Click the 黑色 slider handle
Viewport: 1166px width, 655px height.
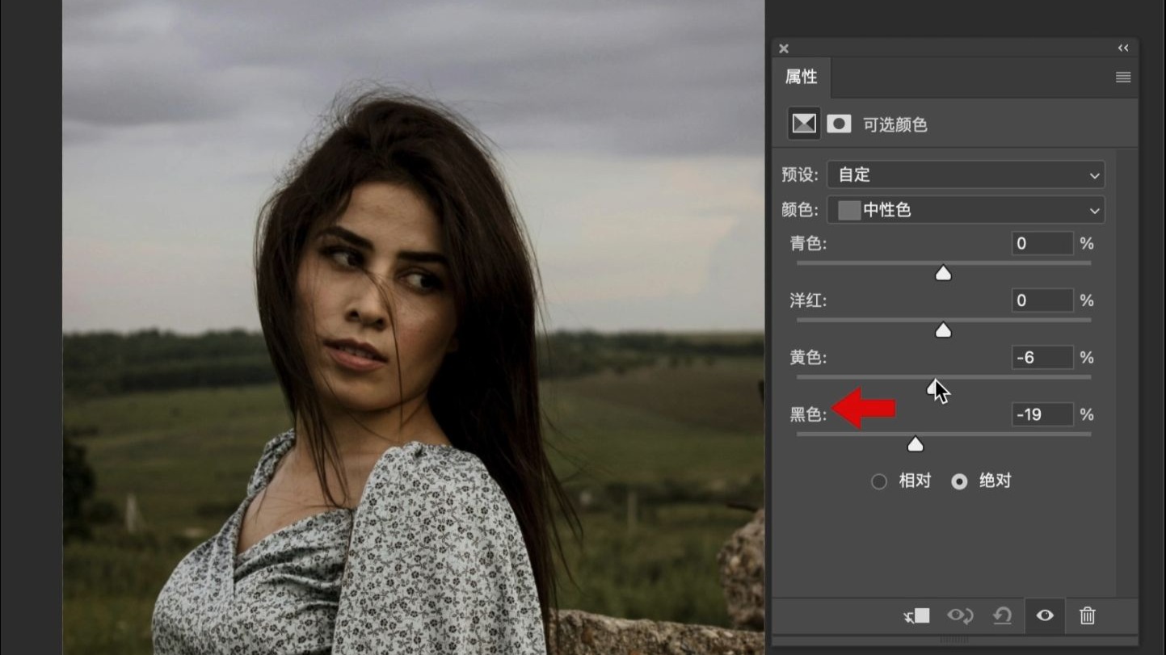(915, 445)
